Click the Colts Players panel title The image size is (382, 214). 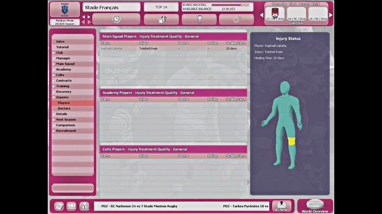[145, 149]
